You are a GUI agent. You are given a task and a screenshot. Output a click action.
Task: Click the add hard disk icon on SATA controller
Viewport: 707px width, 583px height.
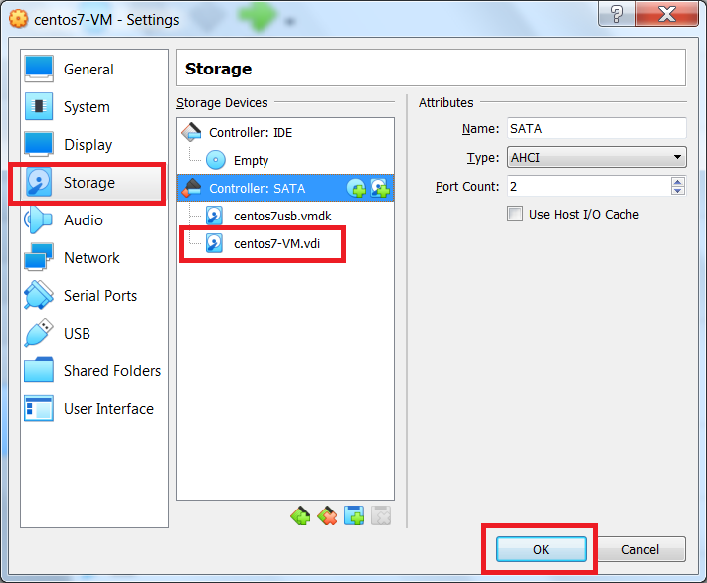click(379, 188)
